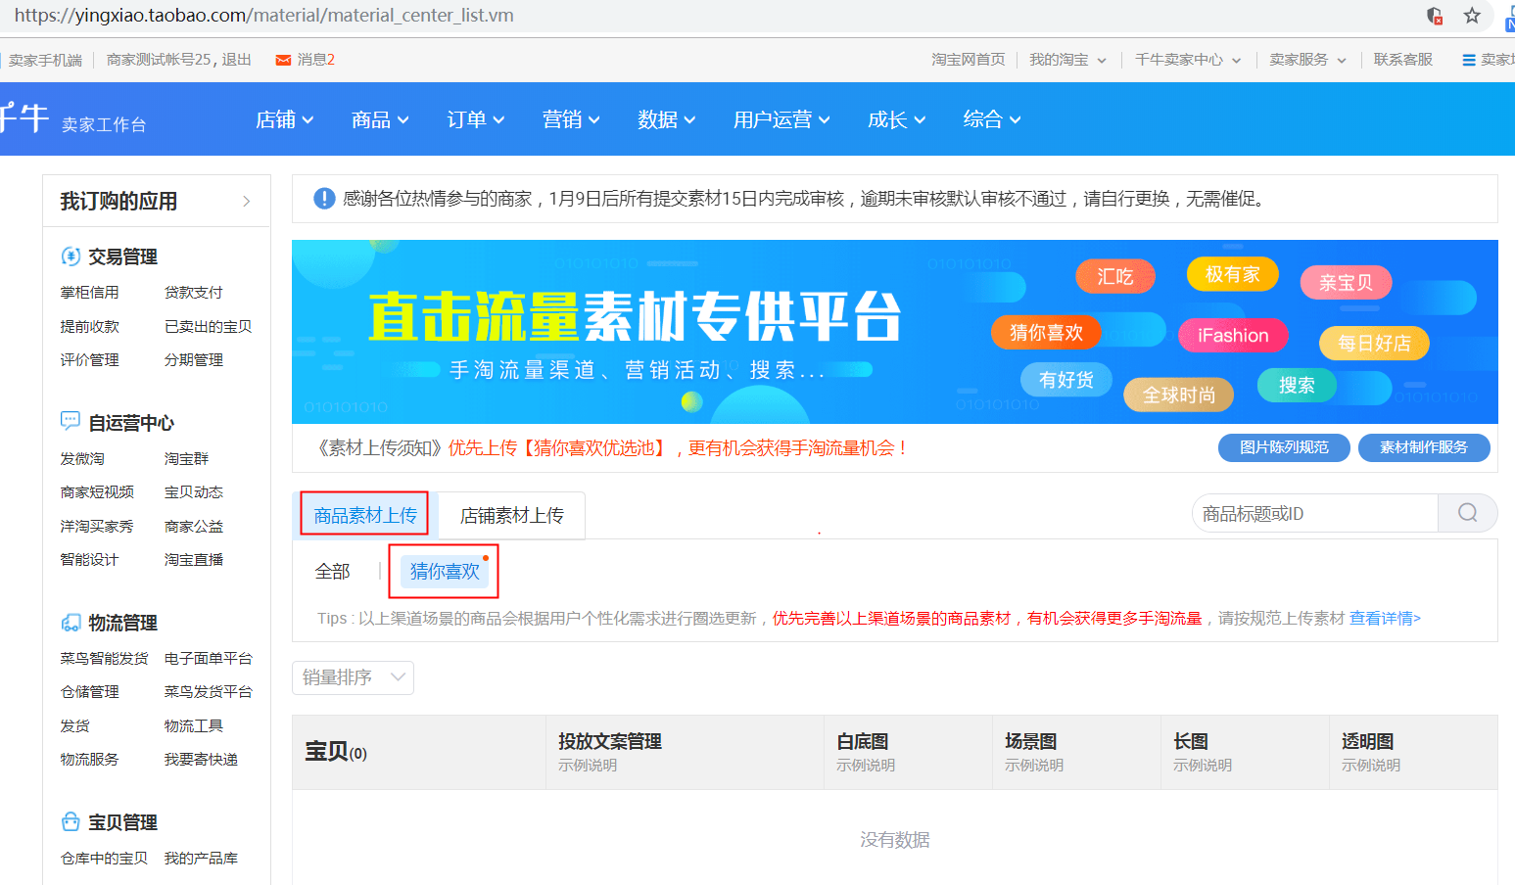
Task: Click the 物流管理 truck icon
Action: [71, 623]
